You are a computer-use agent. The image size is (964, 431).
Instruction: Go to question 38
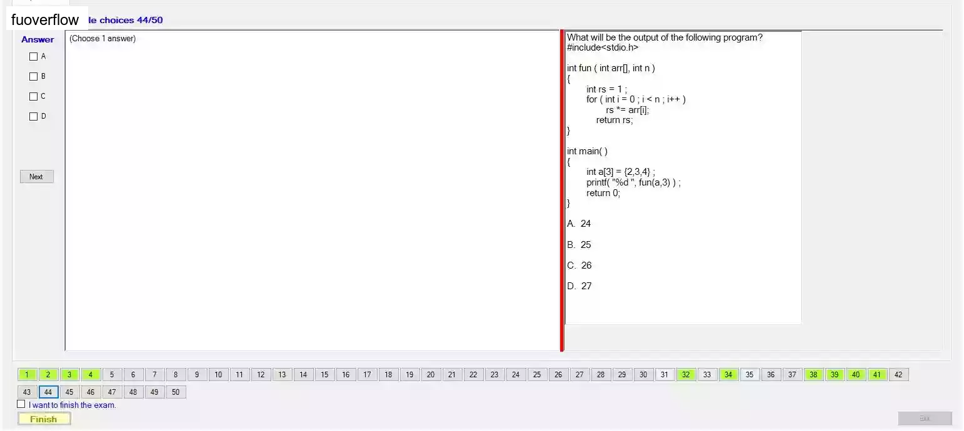813,375
